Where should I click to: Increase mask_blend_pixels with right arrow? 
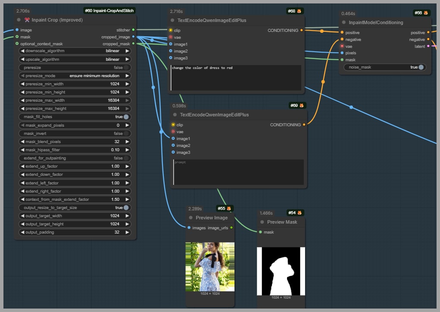127,142
